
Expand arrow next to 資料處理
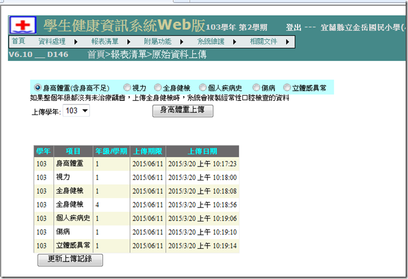[76, 42]
